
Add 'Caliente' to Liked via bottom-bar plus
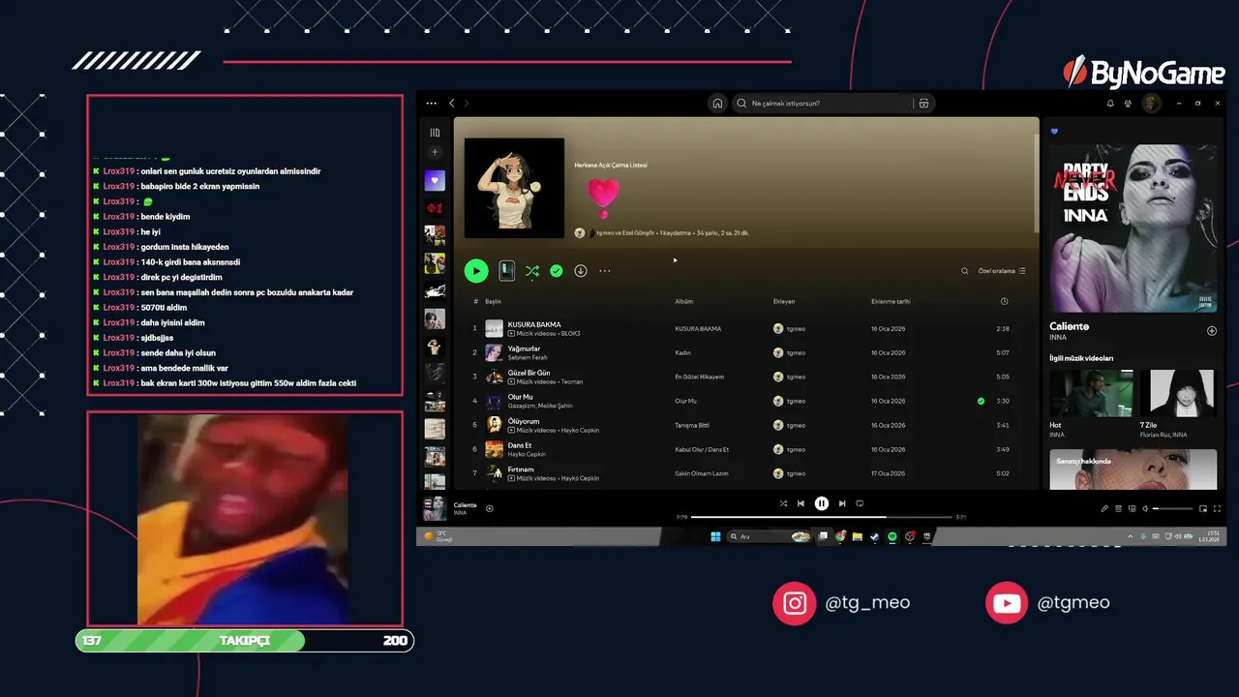click(490, 508)
